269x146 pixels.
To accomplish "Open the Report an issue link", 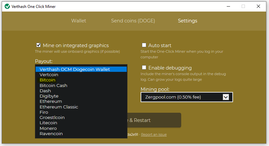I will [154, 134].
